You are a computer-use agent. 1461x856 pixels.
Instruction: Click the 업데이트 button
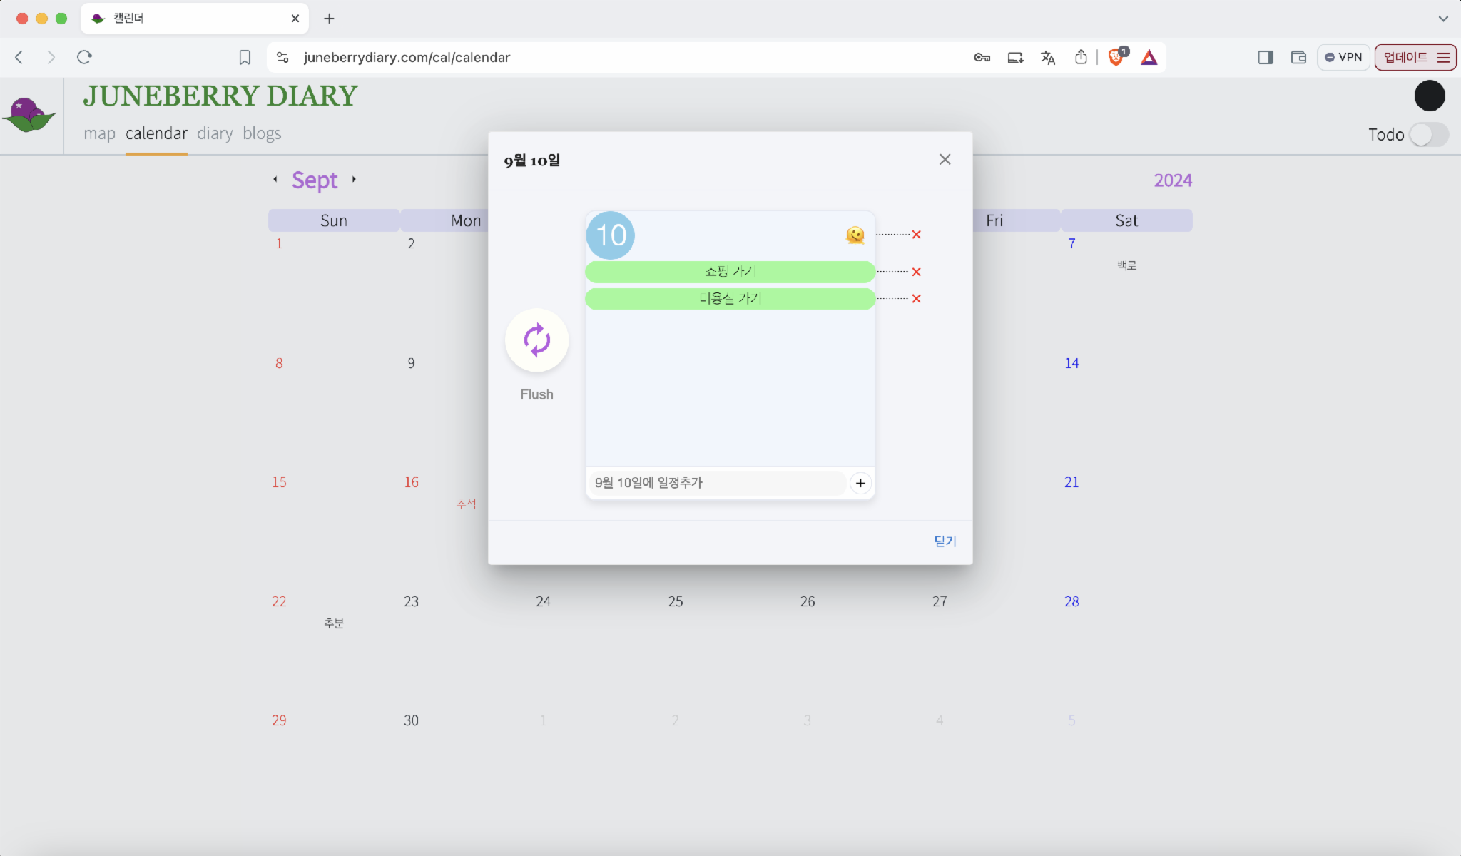click(x=1405, y=57)
